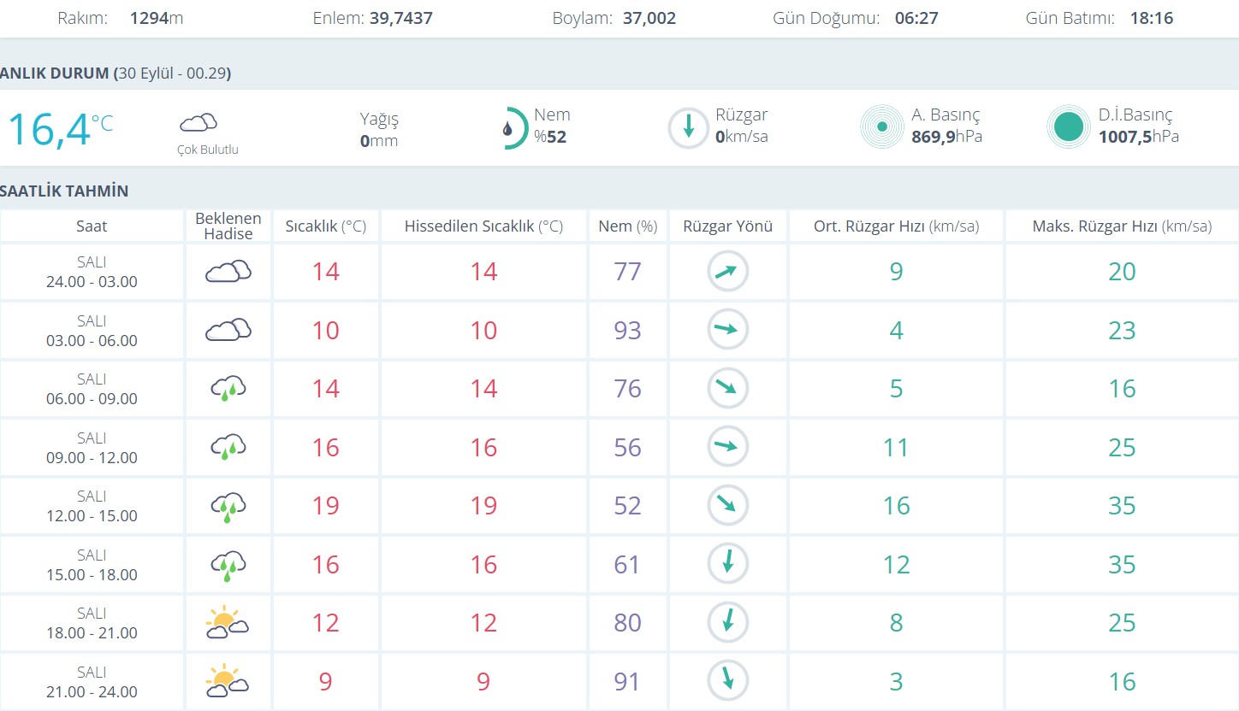Click the current Rüzgar direction arrow icon
The width and height of the screenshot is (1239, 711).
coord(688,129)
